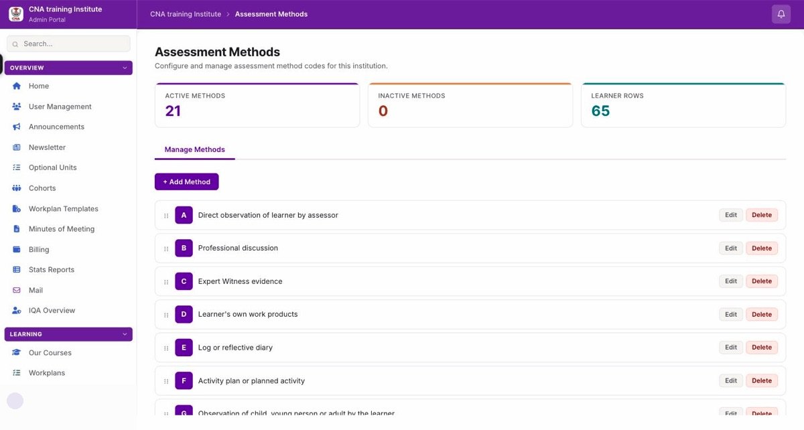Click the Learner Rows stat card
Image resolution: width=804 pixels, height=430 pixels.
(x=683, y=105)
